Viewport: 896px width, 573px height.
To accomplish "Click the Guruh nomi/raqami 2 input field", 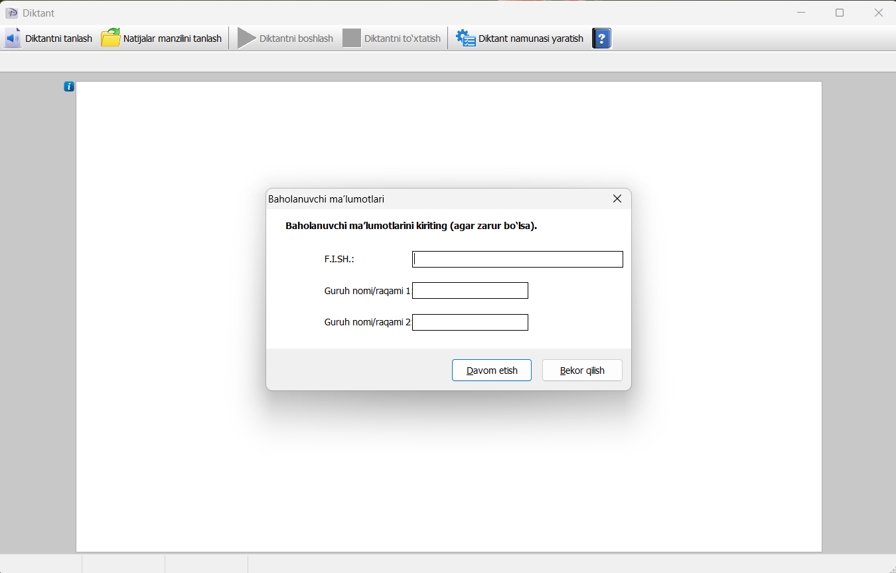I will pyautogui.click(x=470, y=322).
